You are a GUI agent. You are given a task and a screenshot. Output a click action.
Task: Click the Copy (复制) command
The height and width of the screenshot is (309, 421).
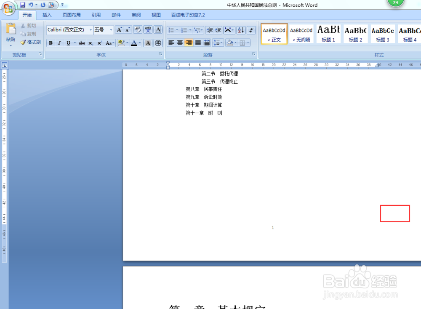29,34
